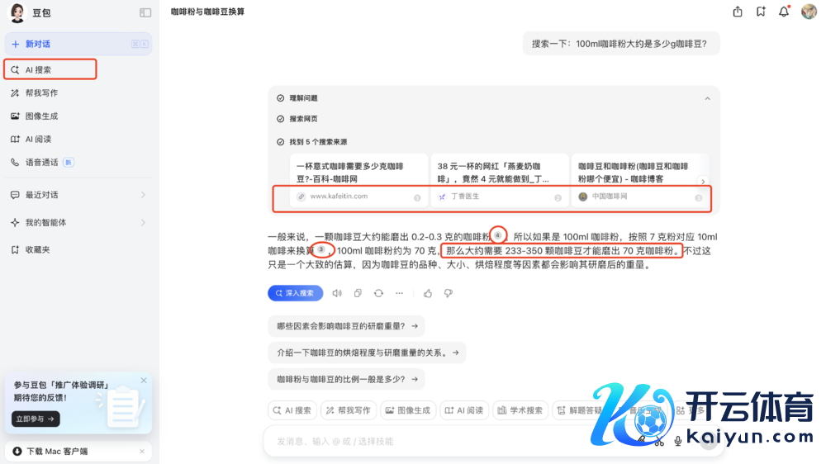Open 图像生成 in the sidebar
The image size is (826, 464).
41,116
